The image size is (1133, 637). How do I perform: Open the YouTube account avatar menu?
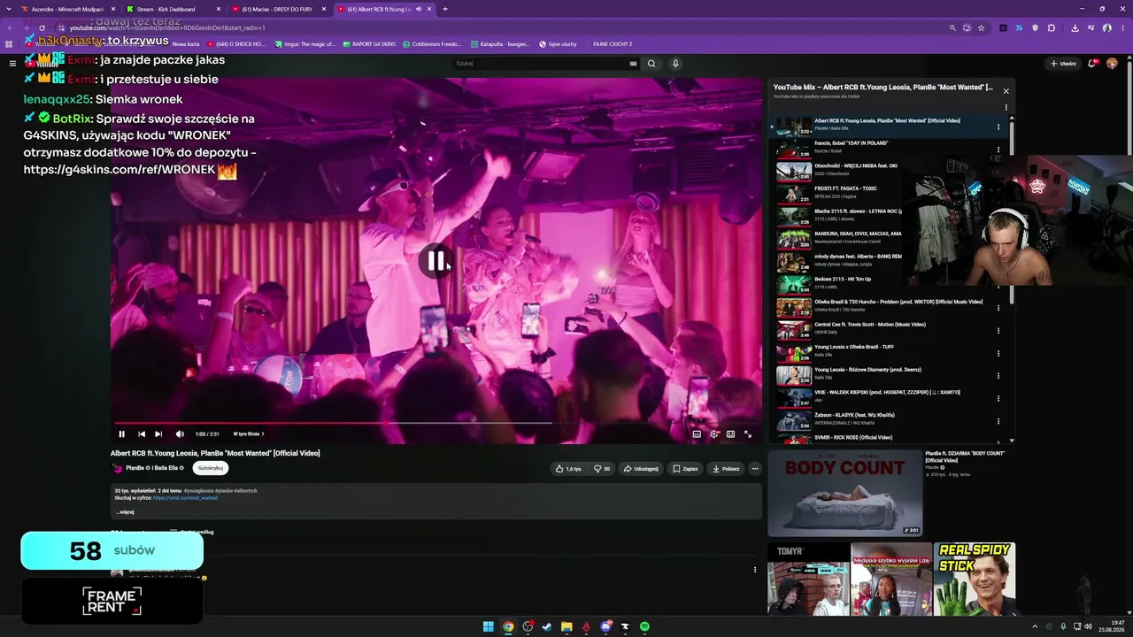(1112, 64)
